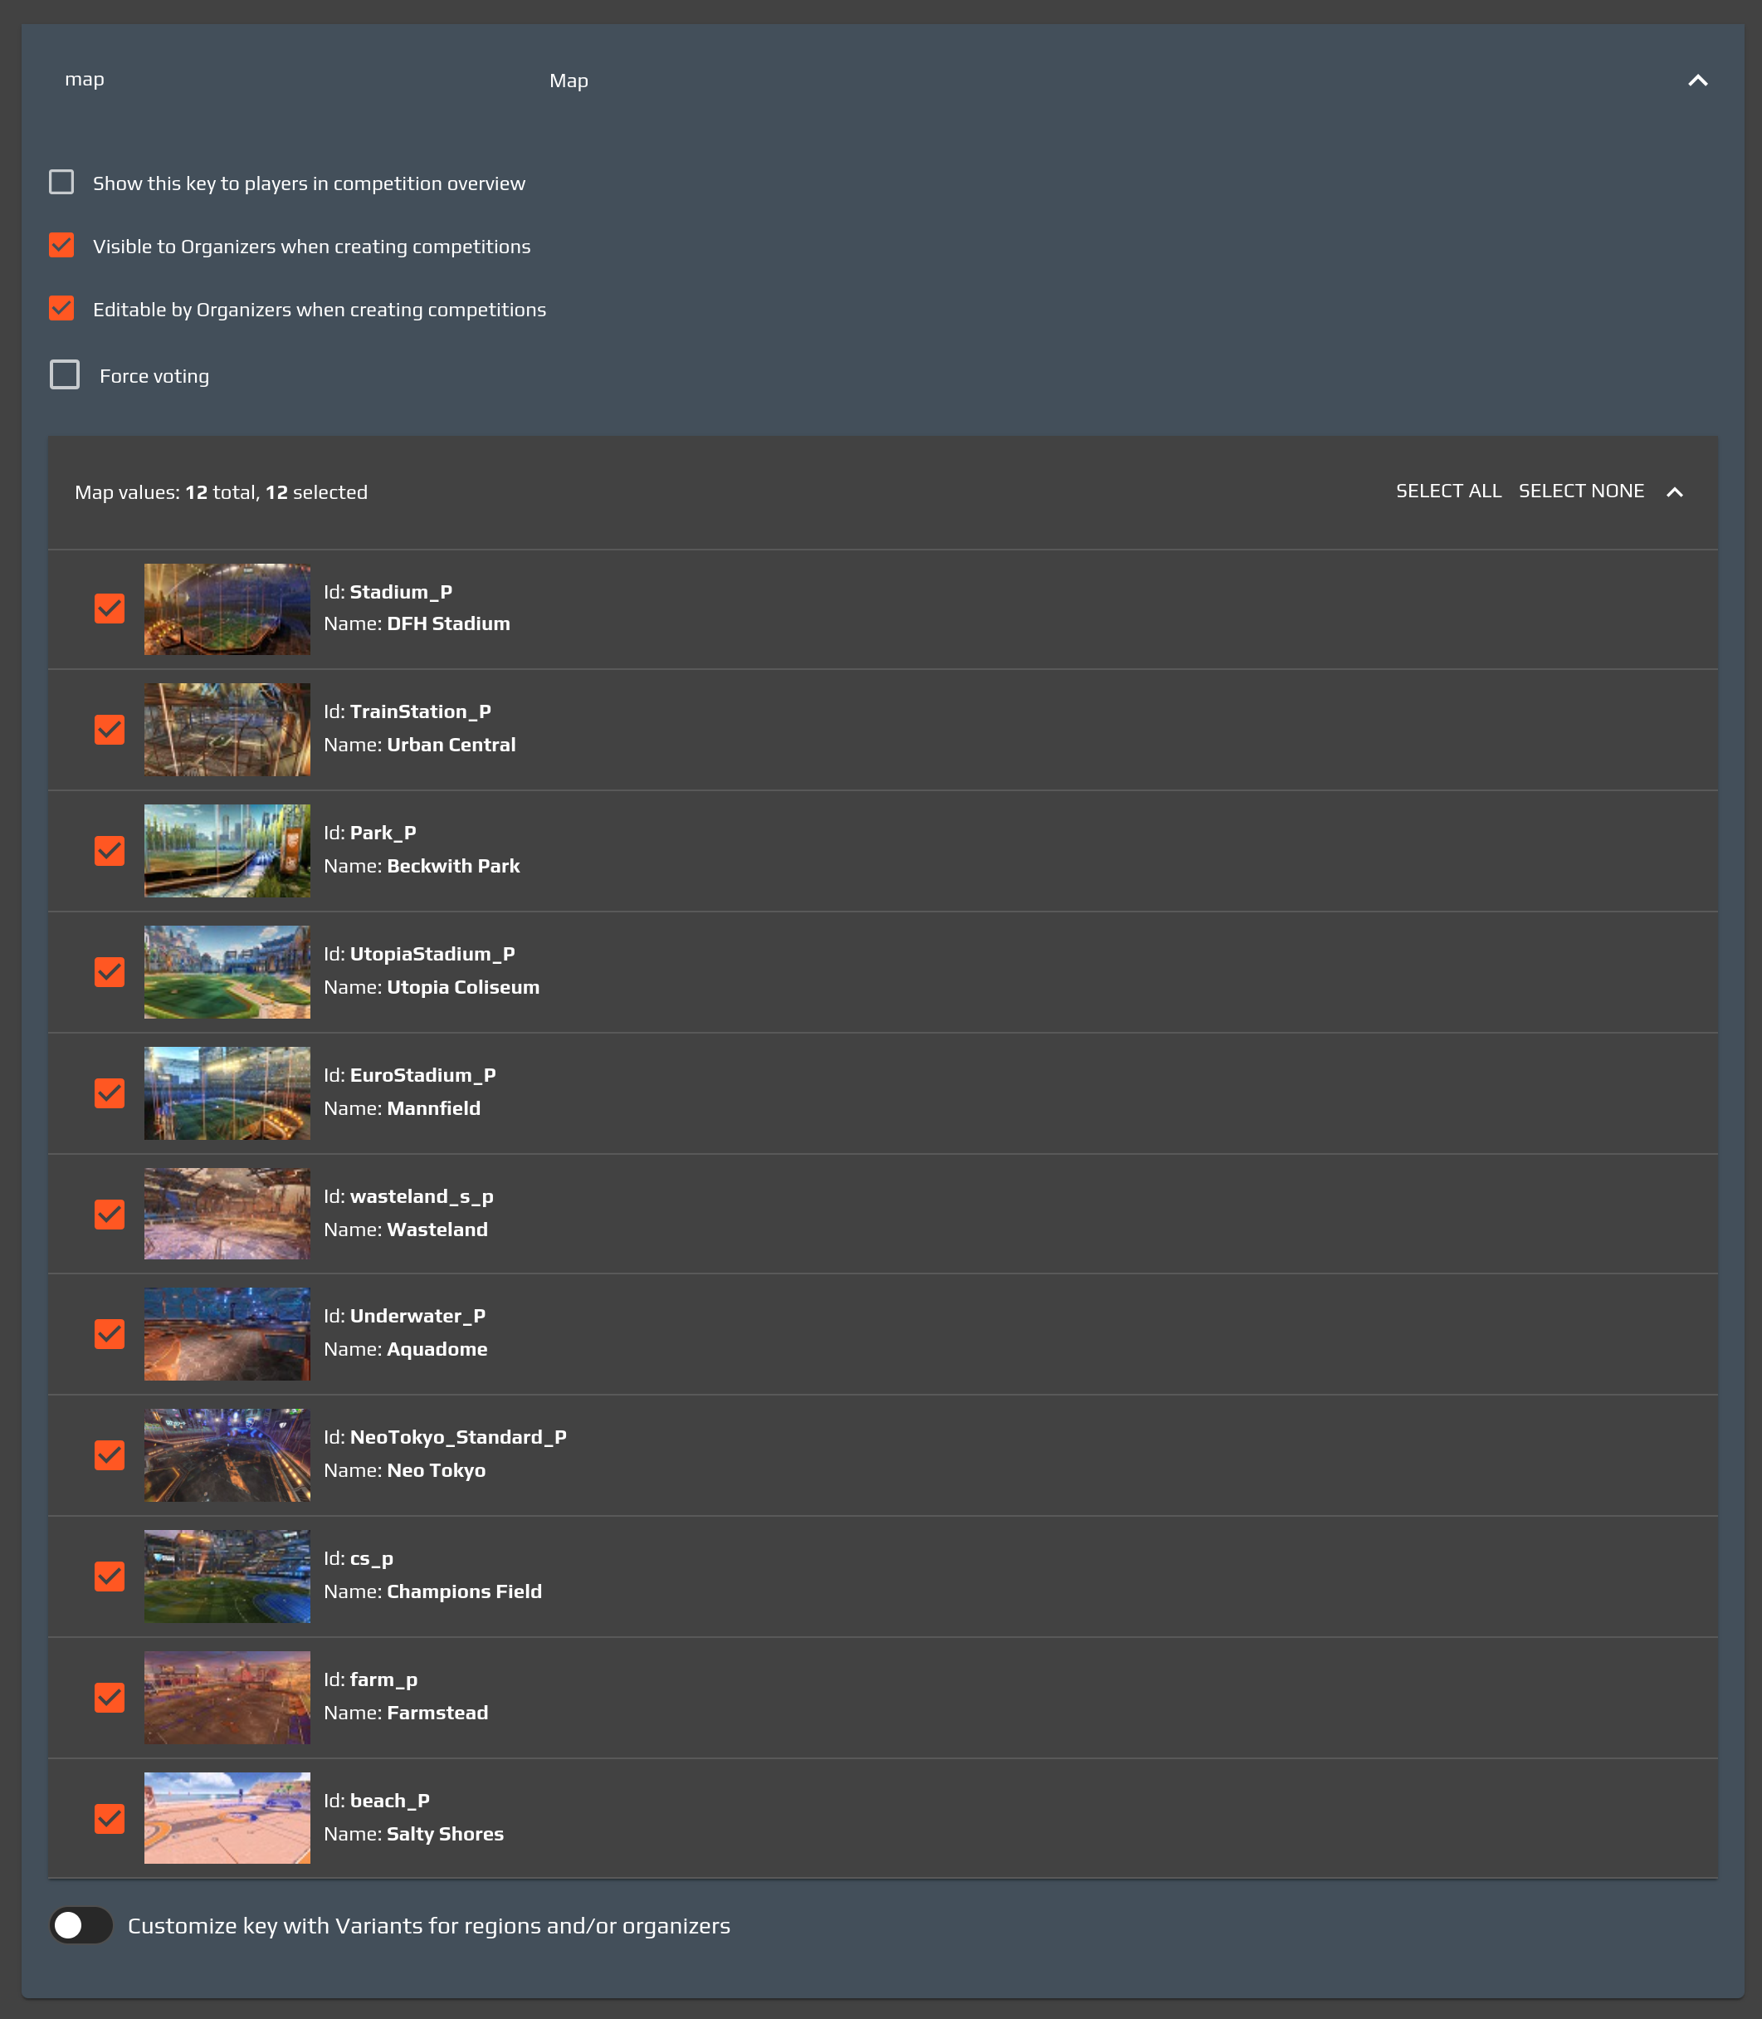
Task: Collapse the Map values list chevron
Action: [1675, 491]
